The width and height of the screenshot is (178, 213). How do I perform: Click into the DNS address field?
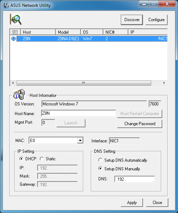(x=134, y=179)
